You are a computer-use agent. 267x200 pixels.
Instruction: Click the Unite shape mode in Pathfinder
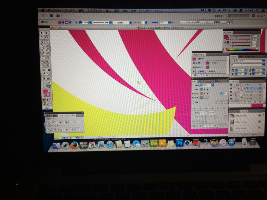tap(49, 122)
